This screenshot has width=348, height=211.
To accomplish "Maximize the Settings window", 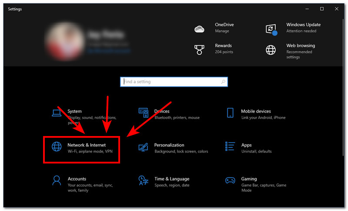I will [322, 9].
